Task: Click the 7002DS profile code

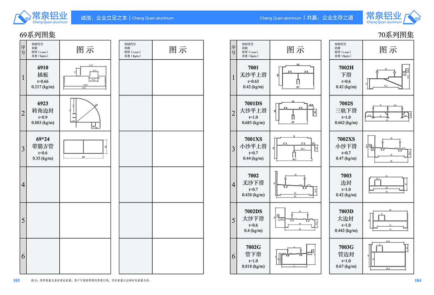Action: [253, 211]
